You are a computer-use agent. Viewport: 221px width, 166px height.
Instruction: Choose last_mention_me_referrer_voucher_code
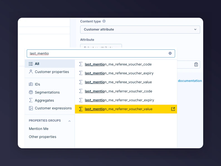[126, 91]
